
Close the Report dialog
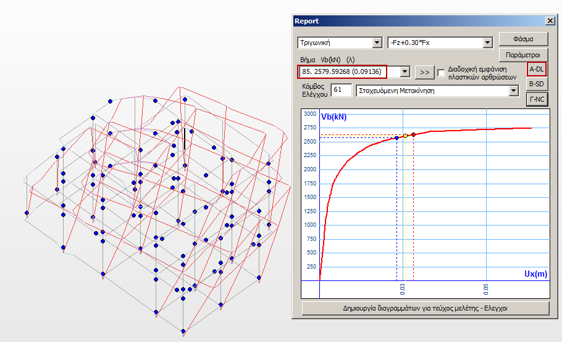click(550, 21)
